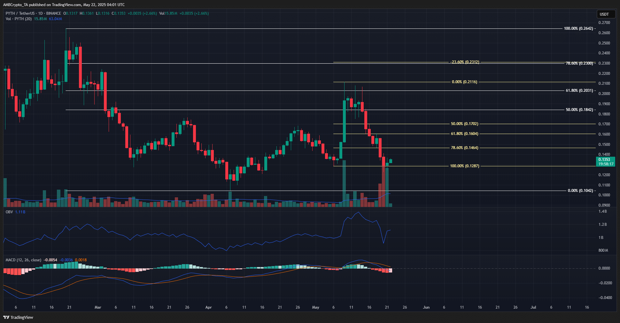Click the 50.00% (0.1842) Fibonacci label
This screenshot has width=620, height=323.
click(x=579, y=110)
